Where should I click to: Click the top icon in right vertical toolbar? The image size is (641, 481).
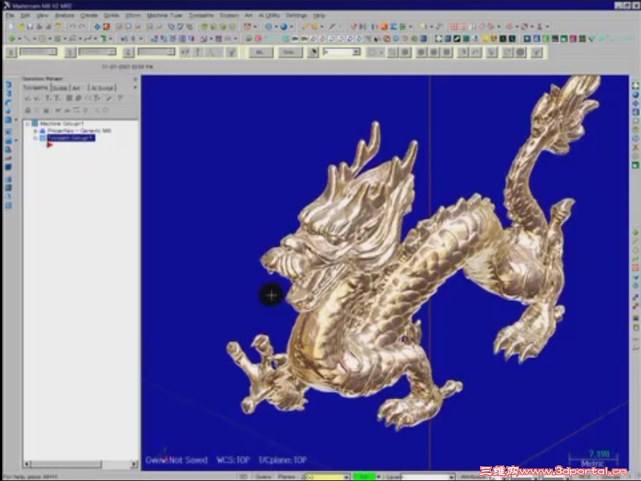point(635,85)
